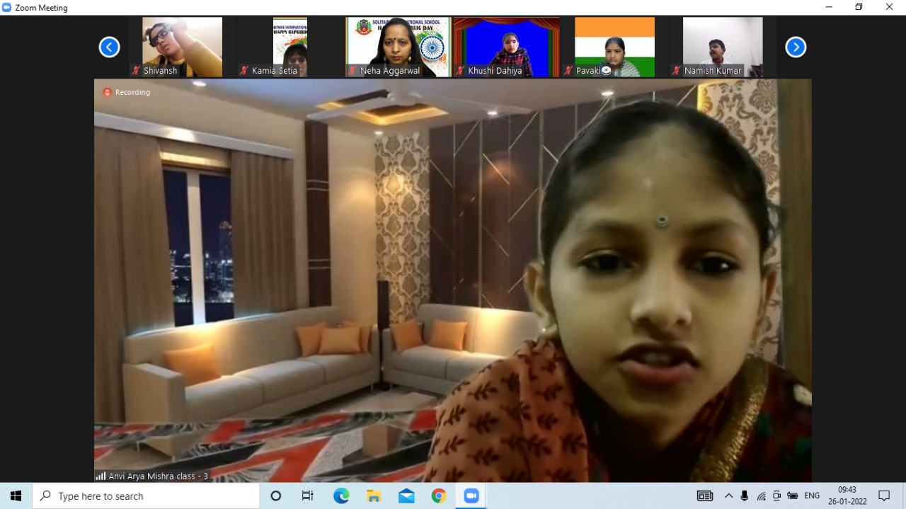Close the Zoom Meeting window
Viewport: 906px width, 509px height.
890,7
